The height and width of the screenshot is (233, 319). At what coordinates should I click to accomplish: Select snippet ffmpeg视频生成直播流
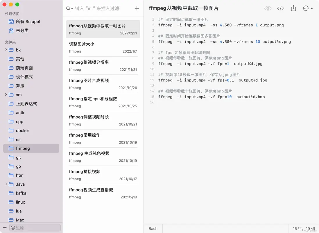103,193
